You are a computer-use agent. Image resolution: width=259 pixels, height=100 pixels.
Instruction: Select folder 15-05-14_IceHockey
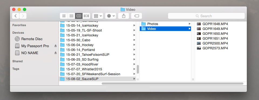pyautogui.click(x=97, y=26)
